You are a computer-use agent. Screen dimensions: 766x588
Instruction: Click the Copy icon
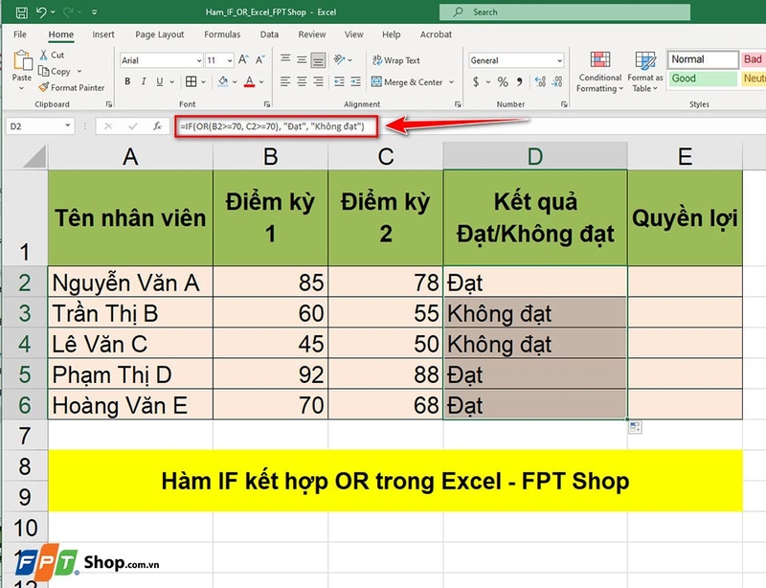tap(44, 72)
